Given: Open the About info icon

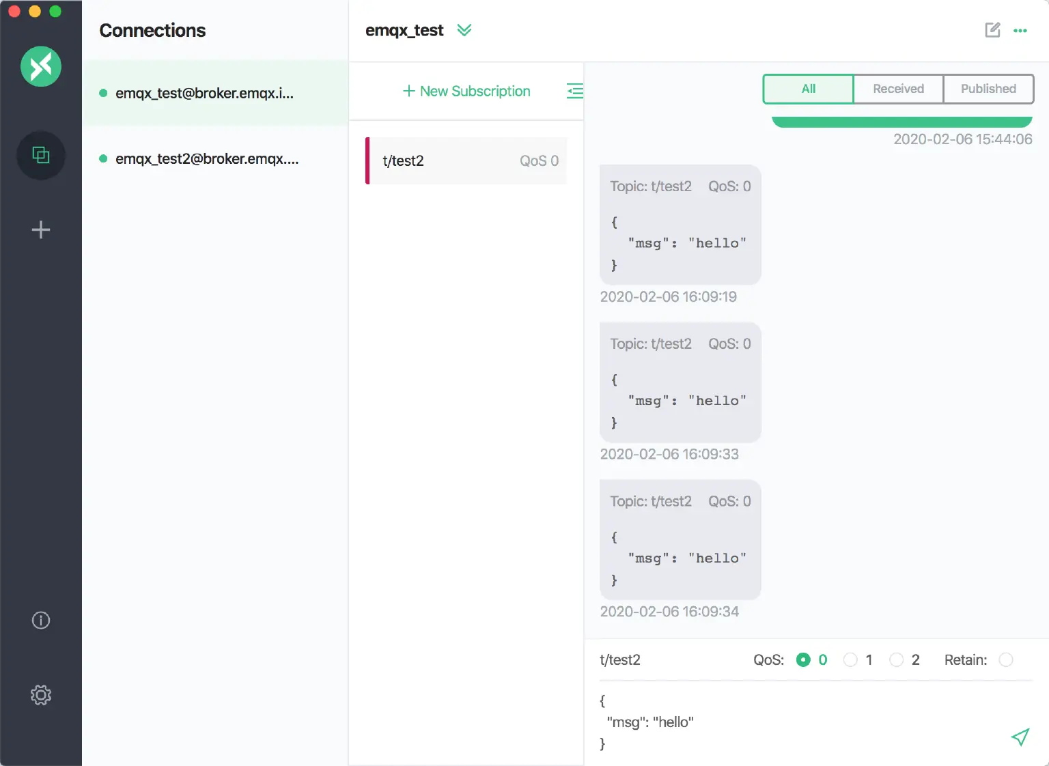Looking at the screenshot, I should 41,620.
